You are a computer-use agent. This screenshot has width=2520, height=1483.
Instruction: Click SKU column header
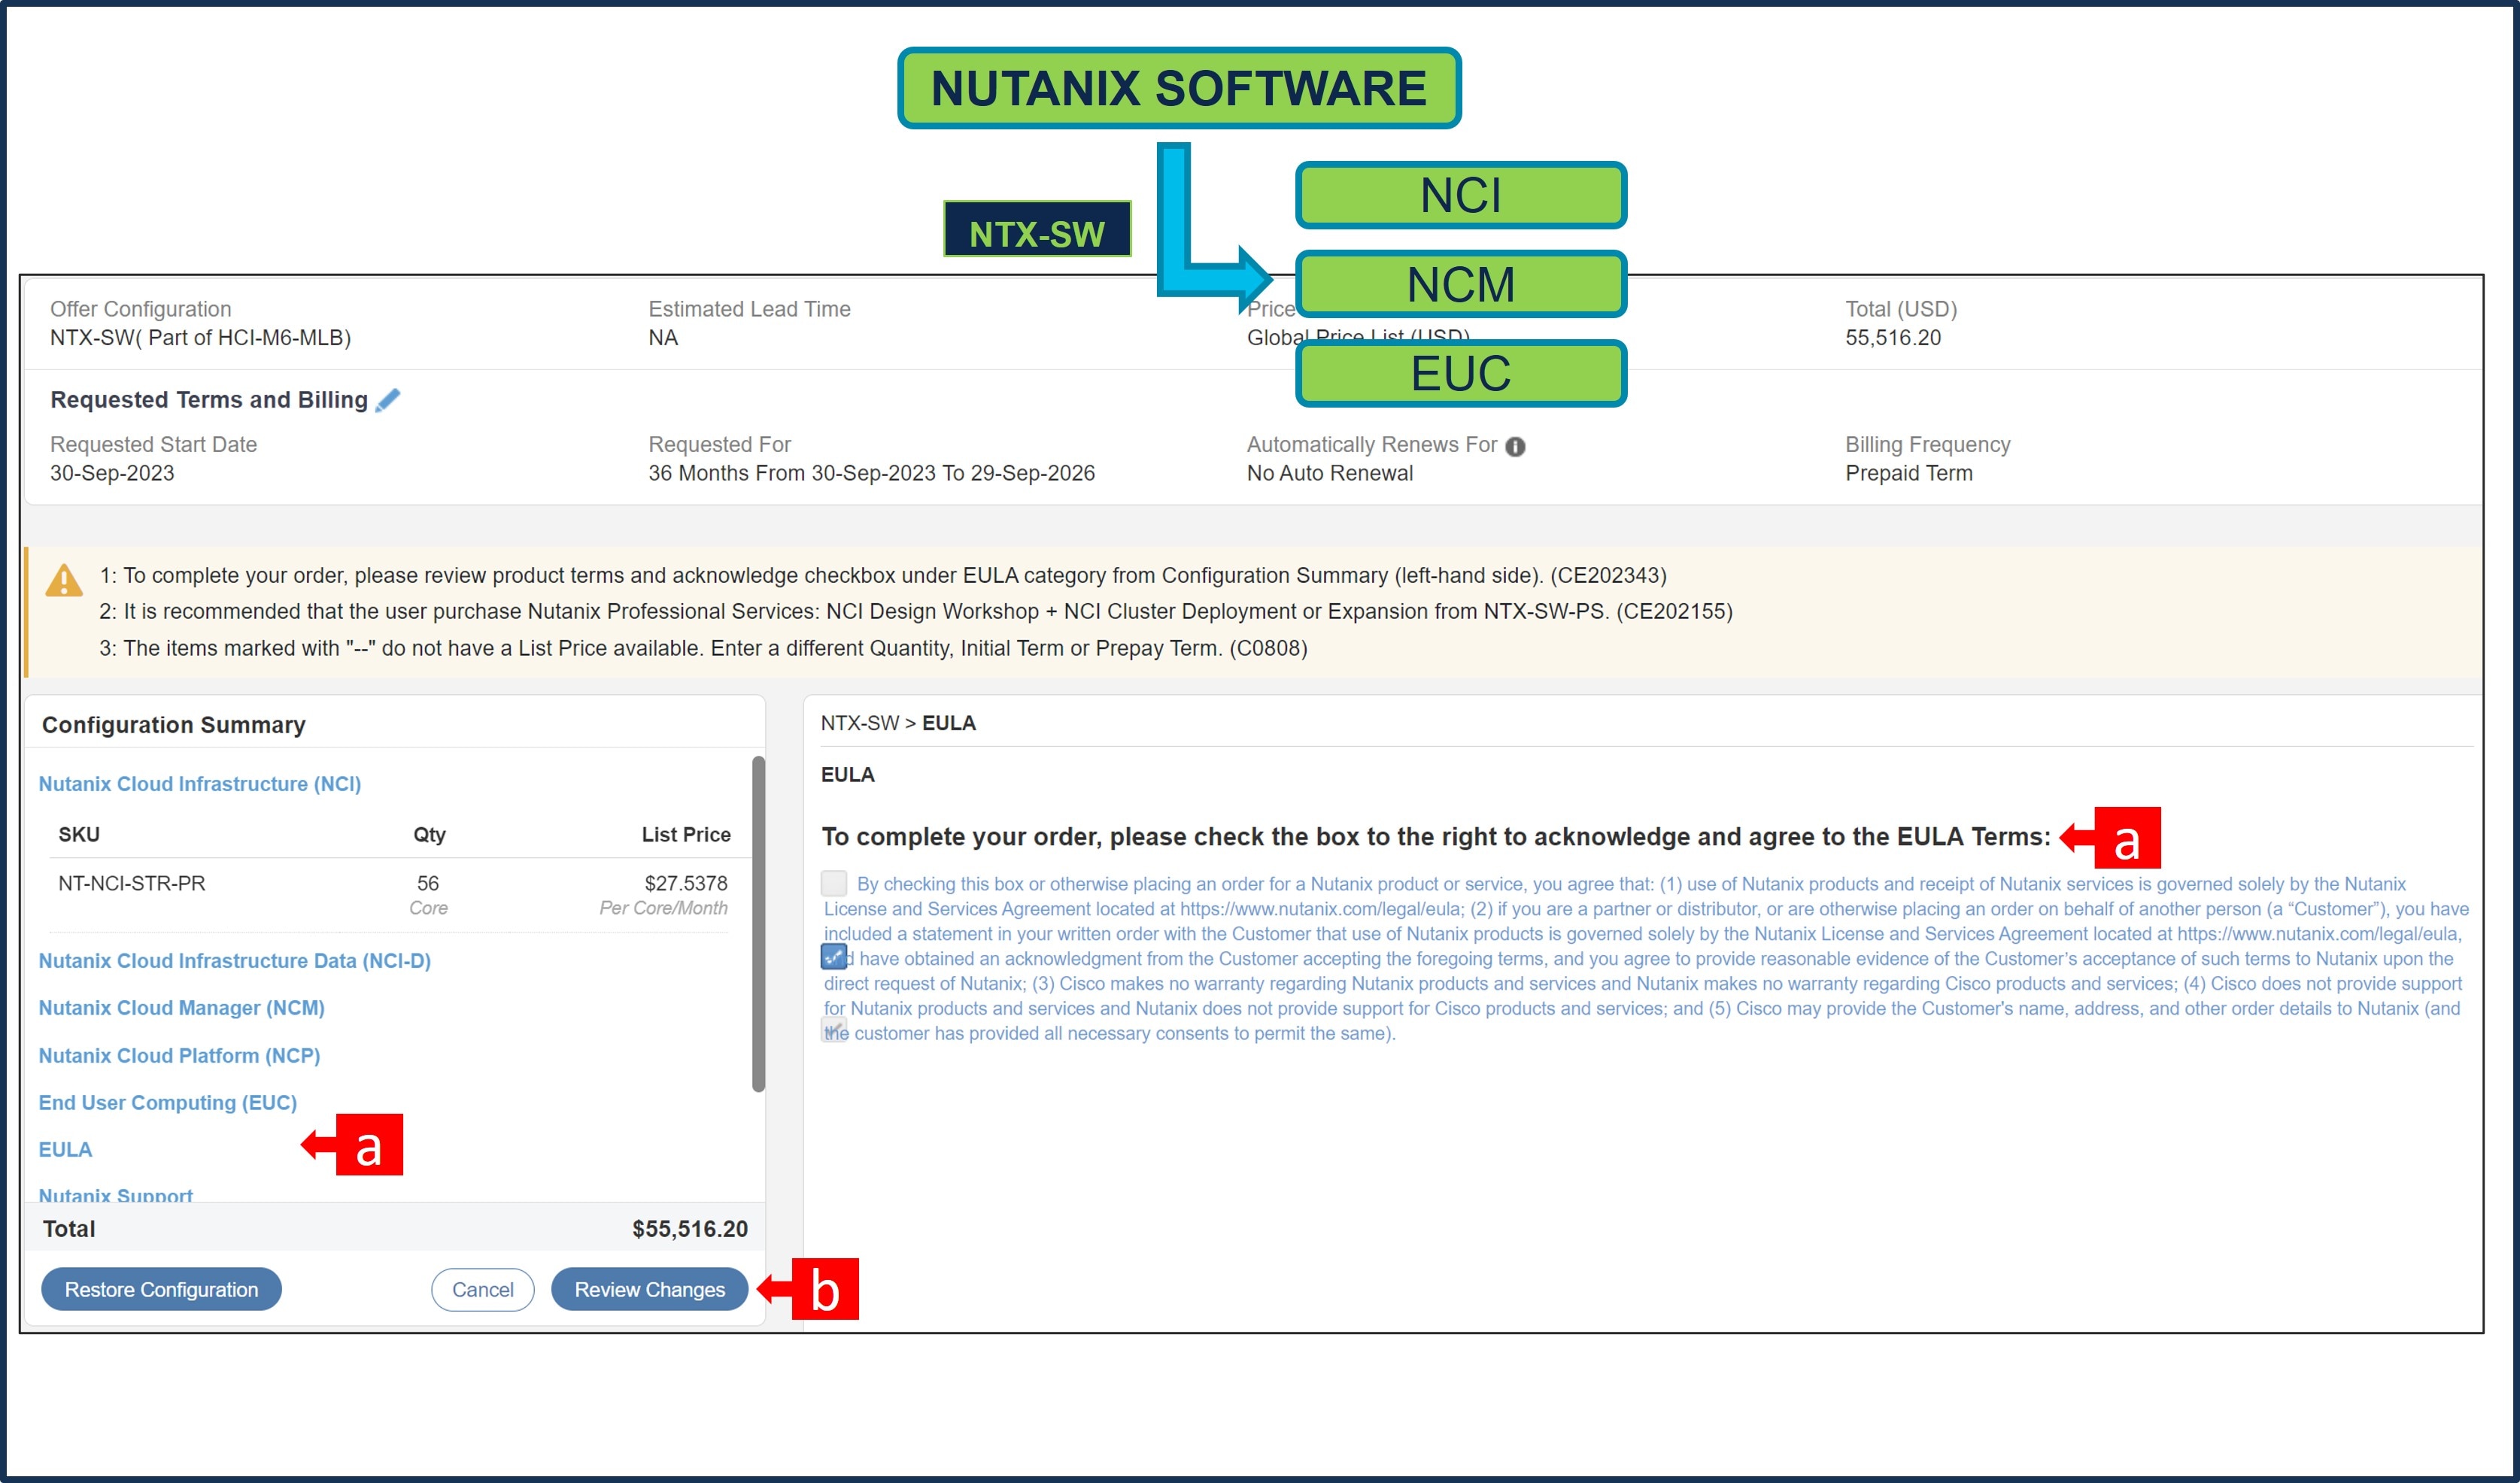[x=79, y=835]
